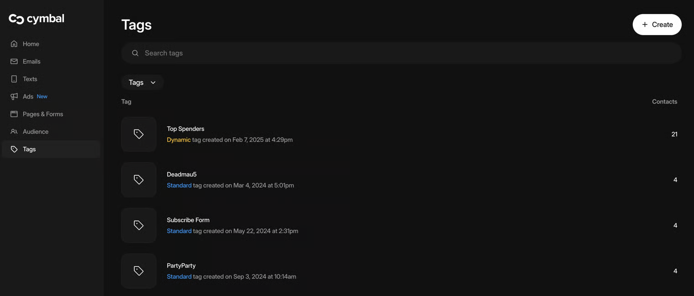Screen dimensions: 694x296
Task: Click the Top Spenders tag icon
Action: [139, 134]
